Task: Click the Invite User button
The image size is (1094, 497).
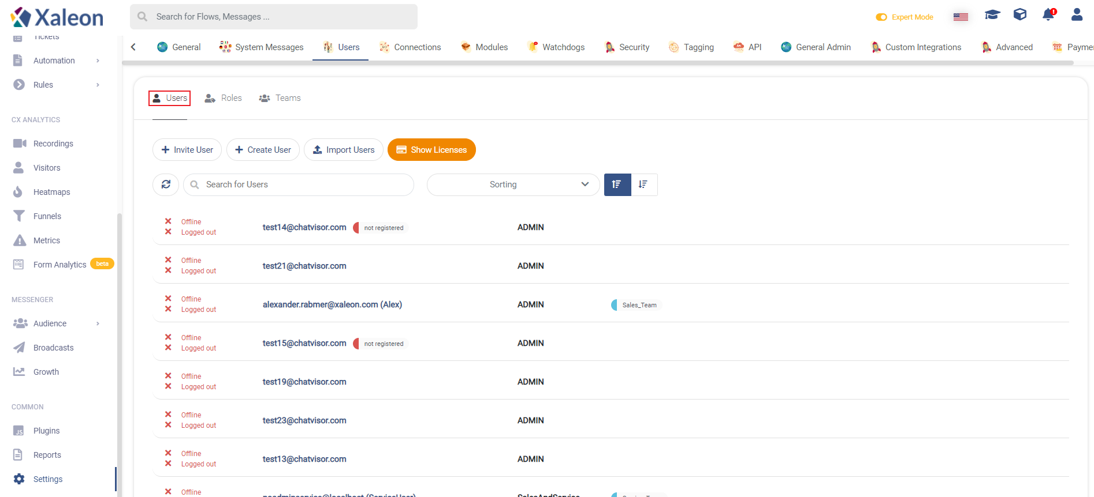Action: [x=187, y=150]
